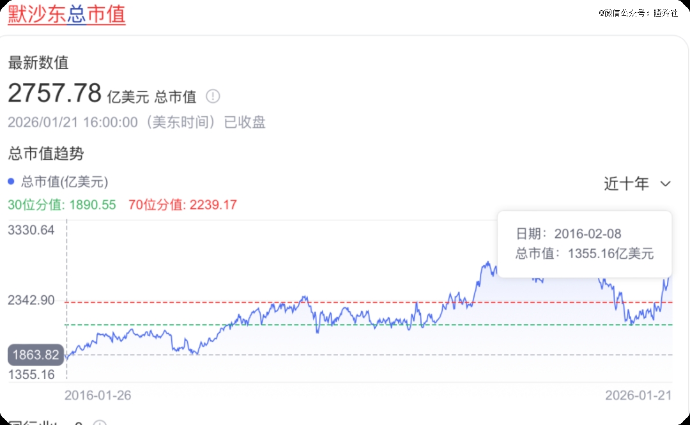The image size is (690, 425).
Task: Select the 总市值趋势 section heading
Action: click(x=46, y=153)
